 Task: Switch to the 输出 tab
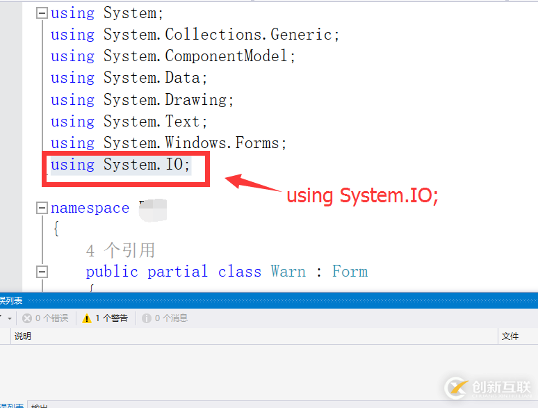pos(39,406)
